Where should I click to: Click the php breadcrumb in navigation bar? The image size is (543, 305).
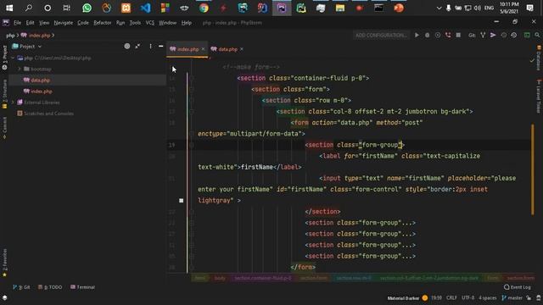pos(10,36)
